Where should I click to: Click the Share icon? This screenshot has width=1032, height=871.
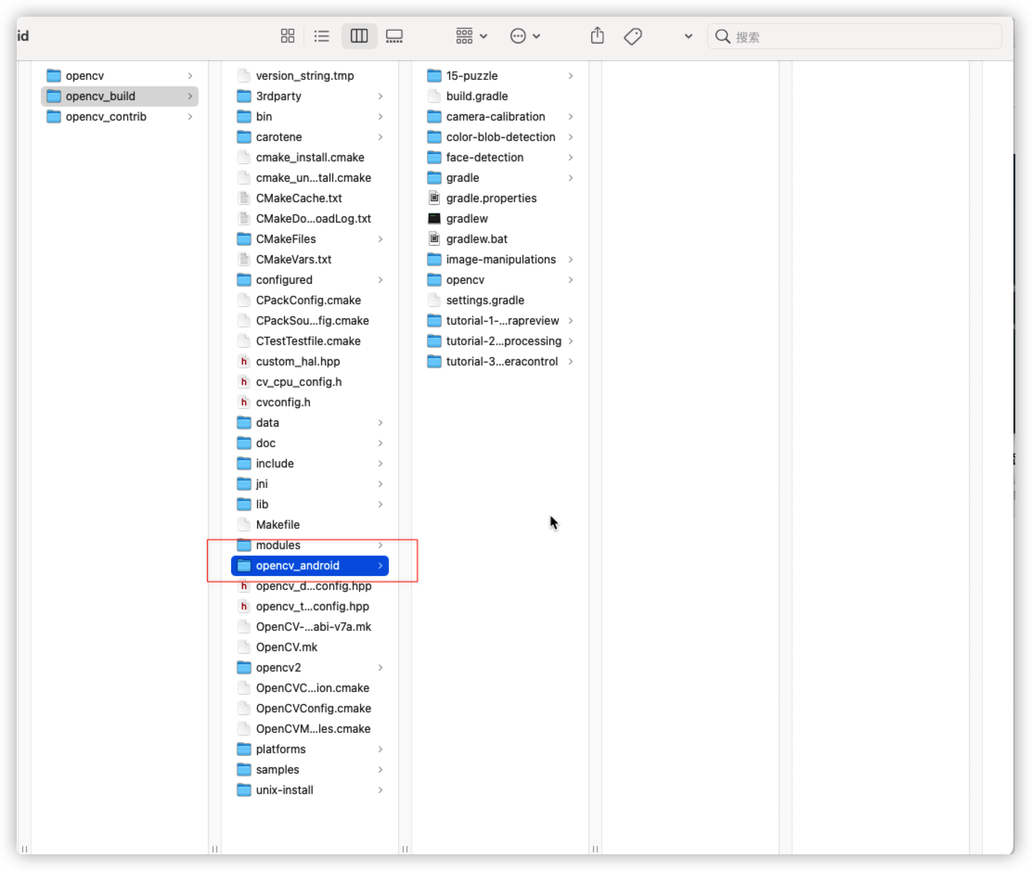coord(597,36)
